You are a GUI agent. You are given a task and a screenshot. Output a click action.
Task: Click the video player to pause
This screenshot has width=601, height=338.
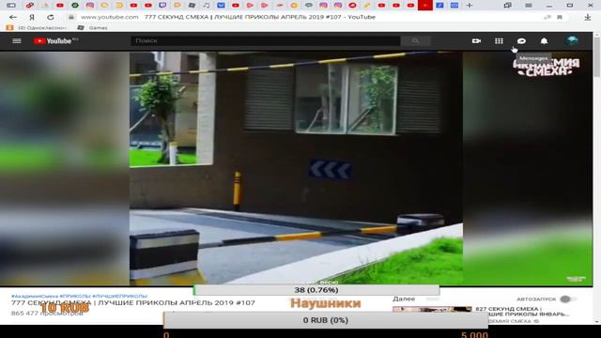[x=296, y=169]
